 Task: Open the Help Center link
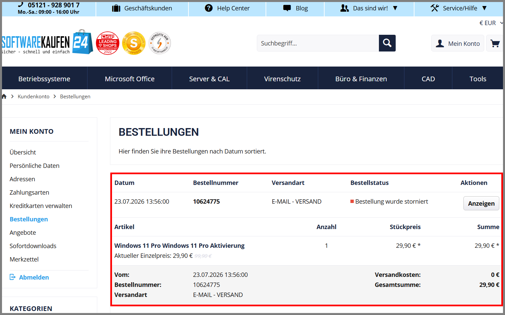pyautogui.click(x=233, y=8)
